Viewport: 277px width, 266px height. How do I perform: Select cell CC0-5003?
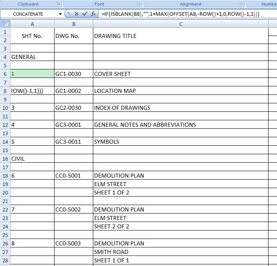[74, 243]
